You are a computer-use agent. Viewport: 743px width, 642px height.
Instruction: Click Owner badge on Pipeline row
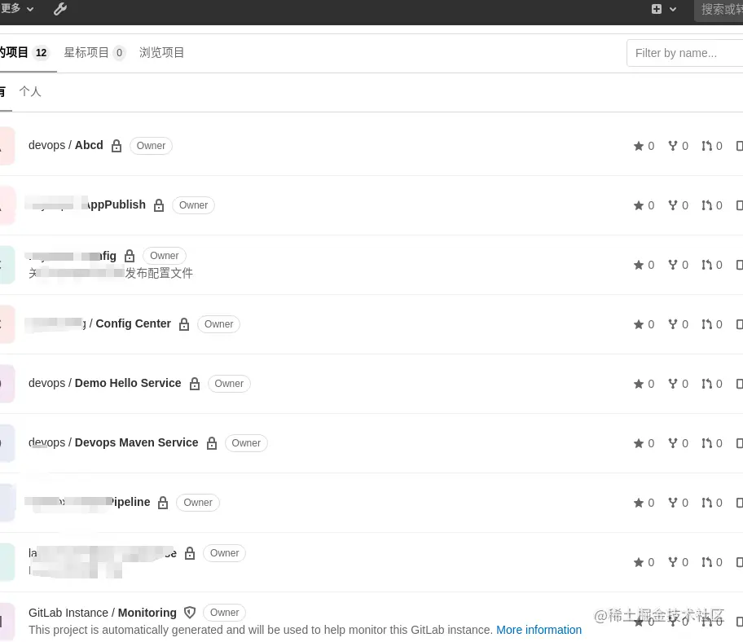click(x=198, y=502)
